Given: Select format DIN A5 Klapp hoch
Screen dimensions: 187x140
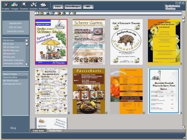Looking at the screenshot, I should coord(14,47).
